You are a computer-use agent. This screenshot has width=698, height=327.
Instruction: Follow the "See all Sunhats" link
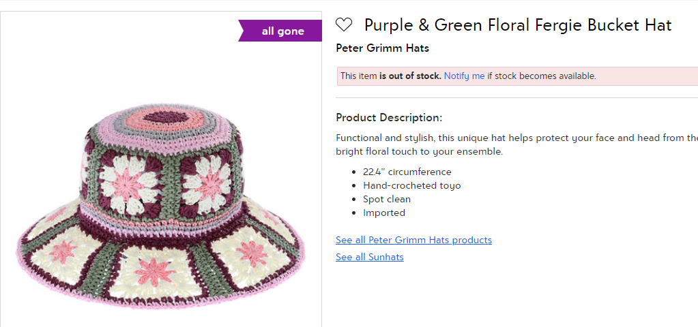(369, 257)
